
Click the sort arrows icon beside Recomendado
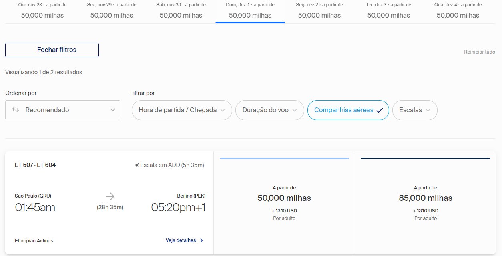pos(16,110)
